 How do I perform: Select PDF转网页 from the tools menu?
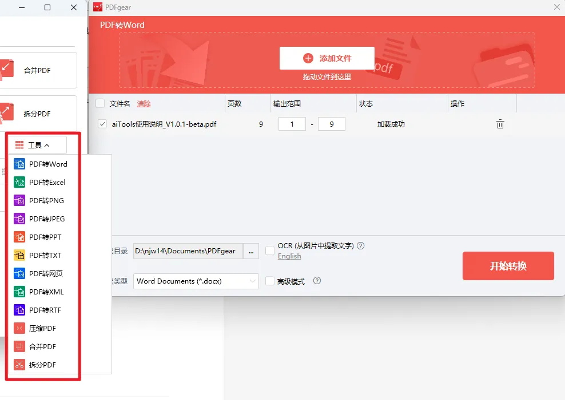coord(46,274)
